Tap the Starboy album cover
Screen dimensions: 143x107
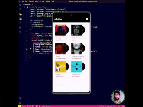(x=60, y=30)
